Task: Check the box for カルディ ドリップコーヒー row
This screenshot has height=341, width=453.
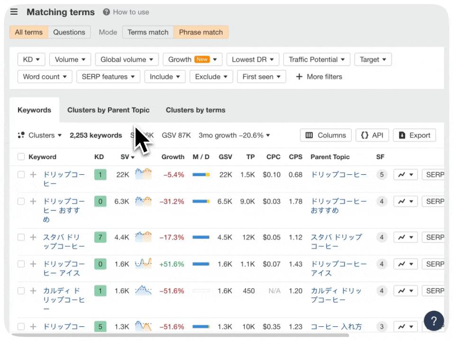Action: [x=21, y=291]
